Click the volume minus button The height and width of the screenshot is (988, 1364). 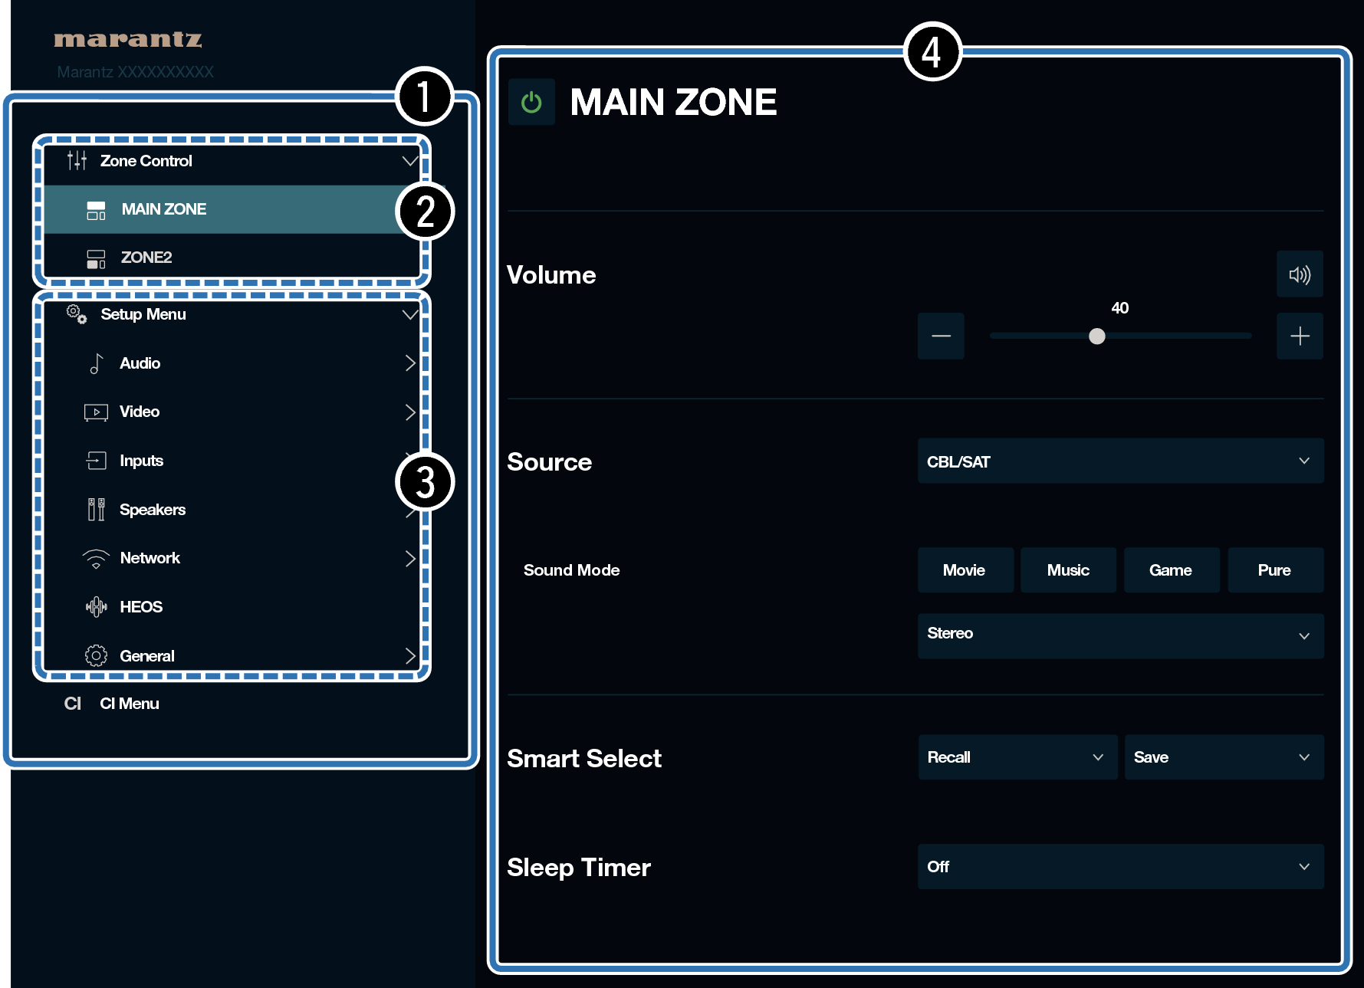coord(941,336)
